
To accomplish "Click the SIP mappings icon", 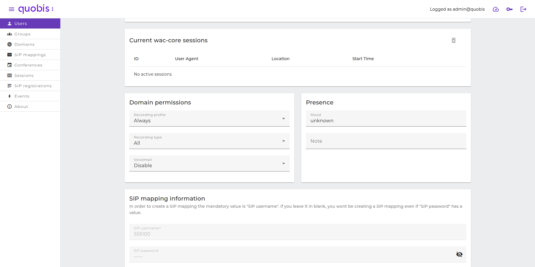I will [x=10, y=55].
